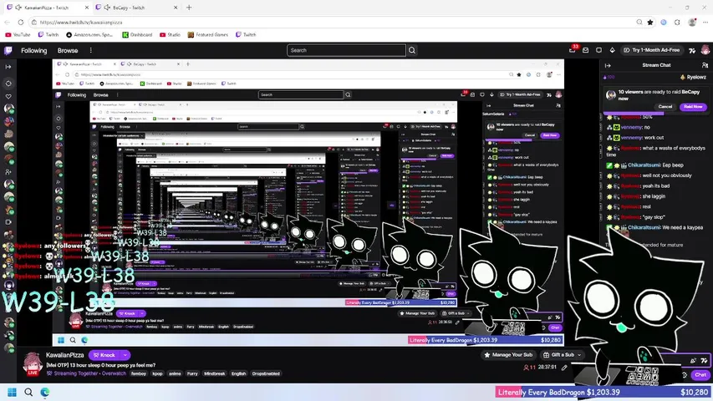This screenshot has height=401, width=713.
Task: Switch to the BeCapy - Twitch tab
Action: [x=135, y=8]
